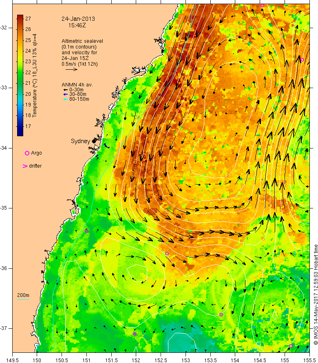
Task: Select Argo float marker near 153.7°E 36.8°S
Action: (x=221, y=314)
